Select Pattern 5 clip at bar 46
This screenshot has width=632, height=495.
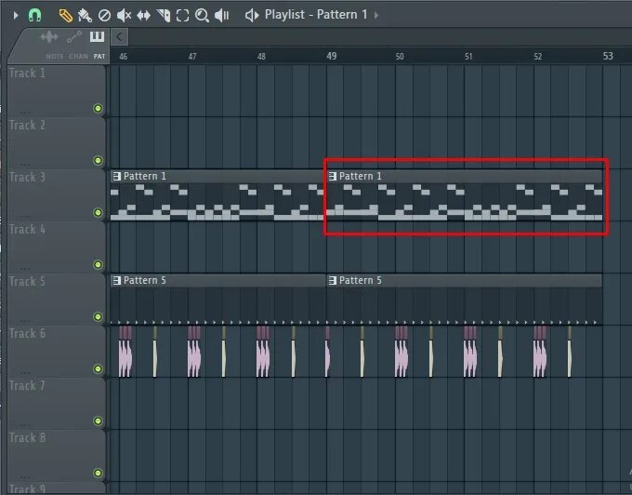[x=217, y=299]
